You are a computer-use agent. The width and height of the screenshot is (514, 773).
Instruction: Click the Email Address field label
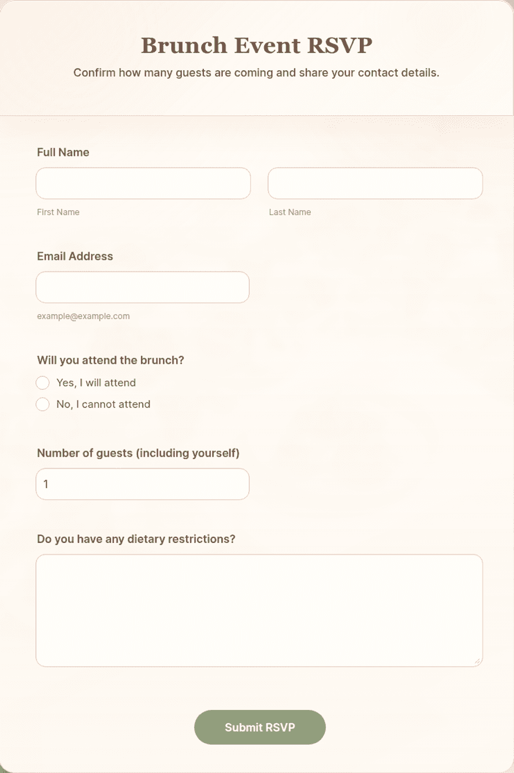pyautogui.click(x=75, y=256)
